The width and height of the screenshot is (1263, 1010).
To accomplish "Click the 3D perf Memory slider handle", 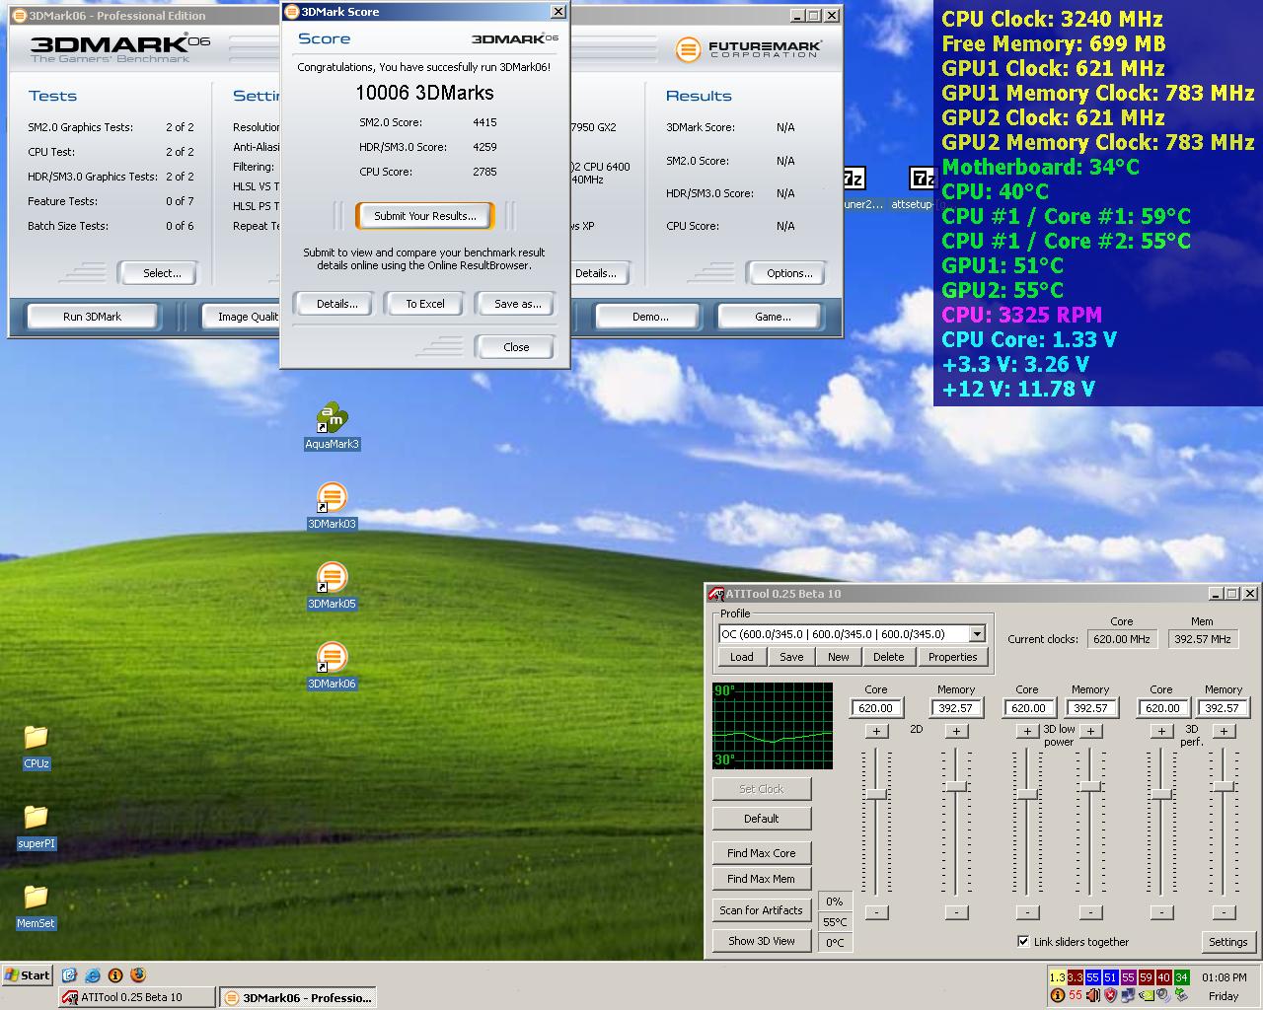I will pos(1224,786).
